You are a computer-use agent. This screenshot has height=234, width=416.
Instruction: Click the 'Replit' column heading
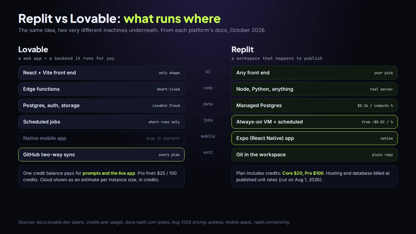click(x=243, y=50)
